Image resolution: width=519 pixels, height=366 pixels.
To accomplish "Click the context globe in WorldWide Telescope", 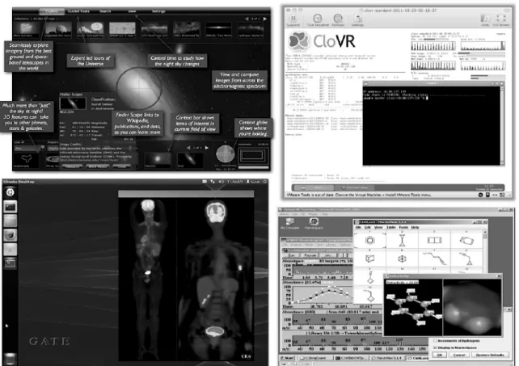I will pos(226,154).
